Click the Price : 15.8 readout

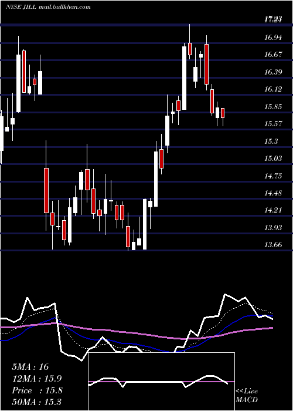(37, 390)
